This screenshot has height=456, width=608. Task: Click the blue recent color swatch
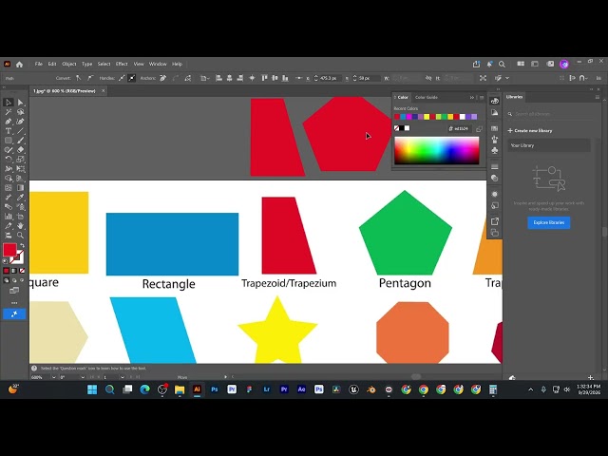tap(403, 117)
